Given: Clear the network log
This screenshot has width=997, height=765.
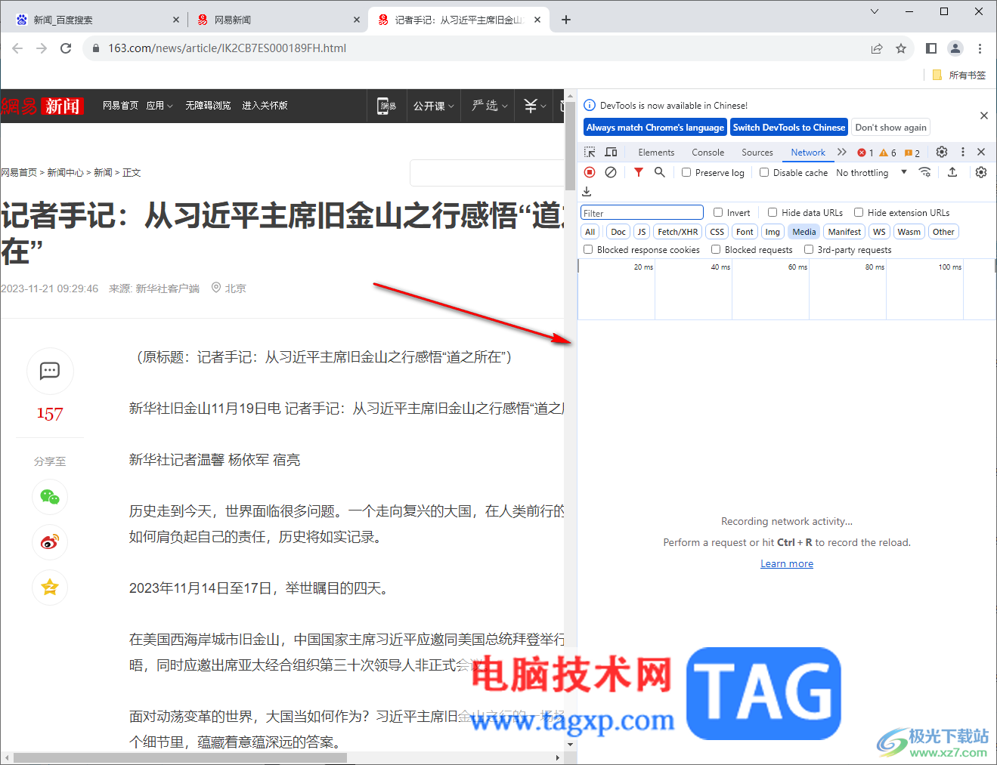Looking at the screenshot, I should point(610,172).
